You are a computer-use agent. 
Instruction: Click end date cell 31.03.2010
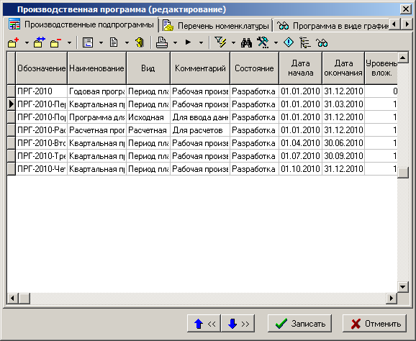point(343,104)
